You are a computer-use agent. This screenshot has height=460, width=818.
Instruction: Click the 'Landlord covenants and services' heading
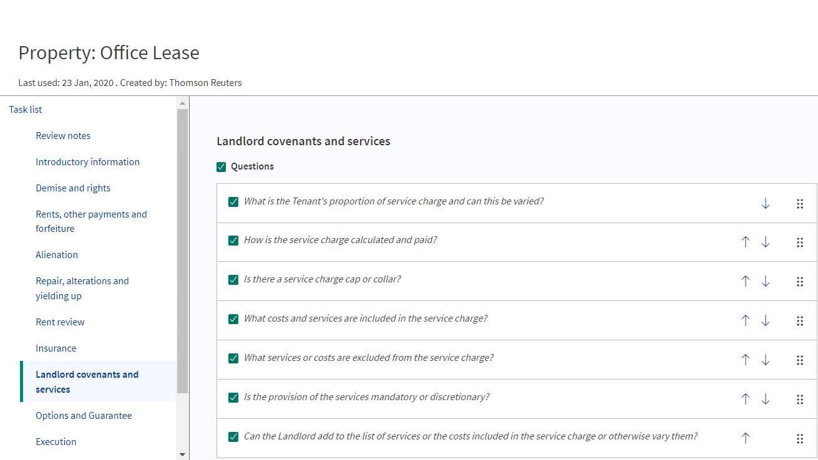pos(303,141)
